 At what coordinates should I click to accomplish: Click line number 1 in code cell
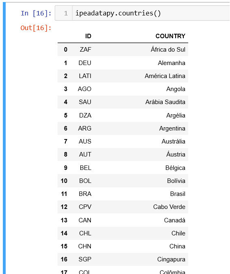[66, 13]
